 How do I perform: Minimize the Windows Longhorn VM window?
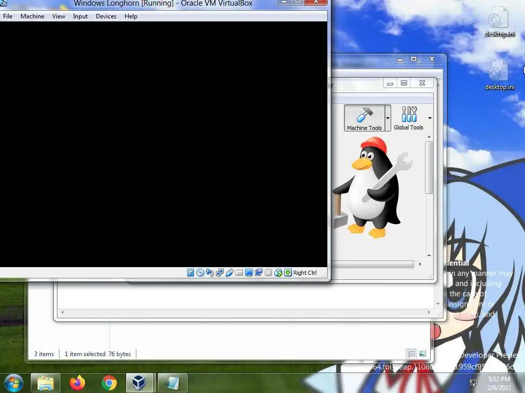coord(284,2)
